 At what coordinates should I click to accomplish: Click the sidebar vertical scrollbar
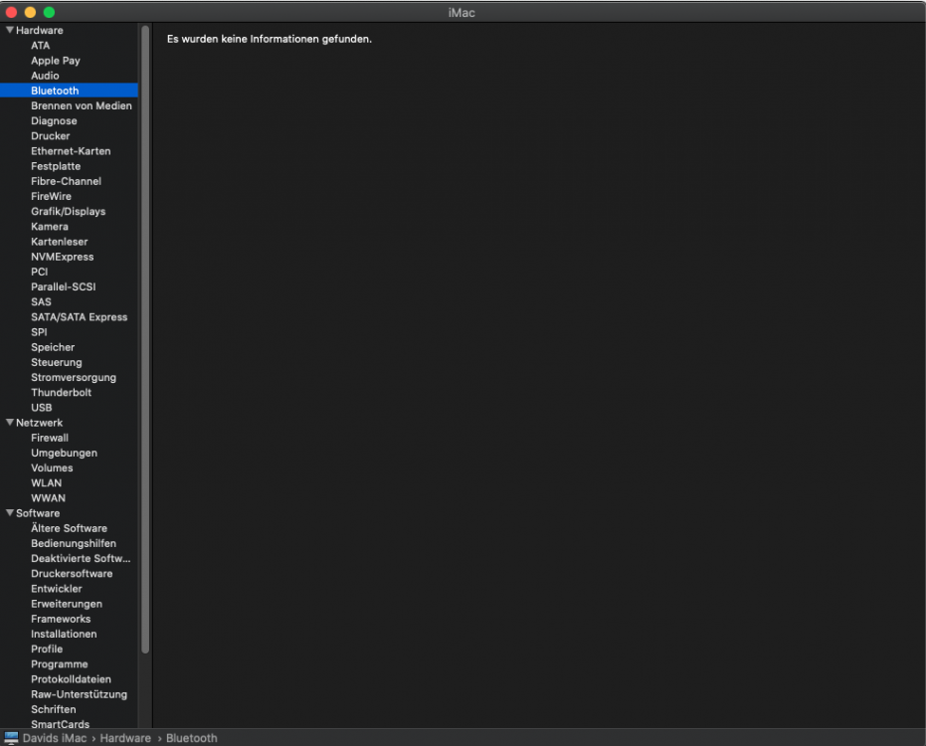pos(145,339)
